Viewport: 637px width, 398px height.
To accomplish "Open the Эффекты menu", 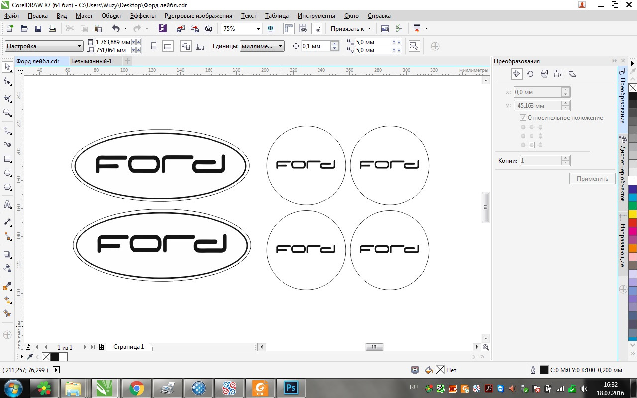I will (x=143, y=16).
